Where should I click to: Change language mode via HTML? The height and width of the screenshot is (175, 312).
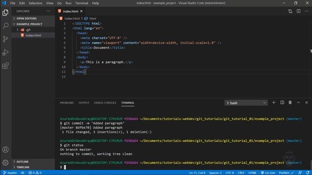pyautogui.click(x=253, y=173)
